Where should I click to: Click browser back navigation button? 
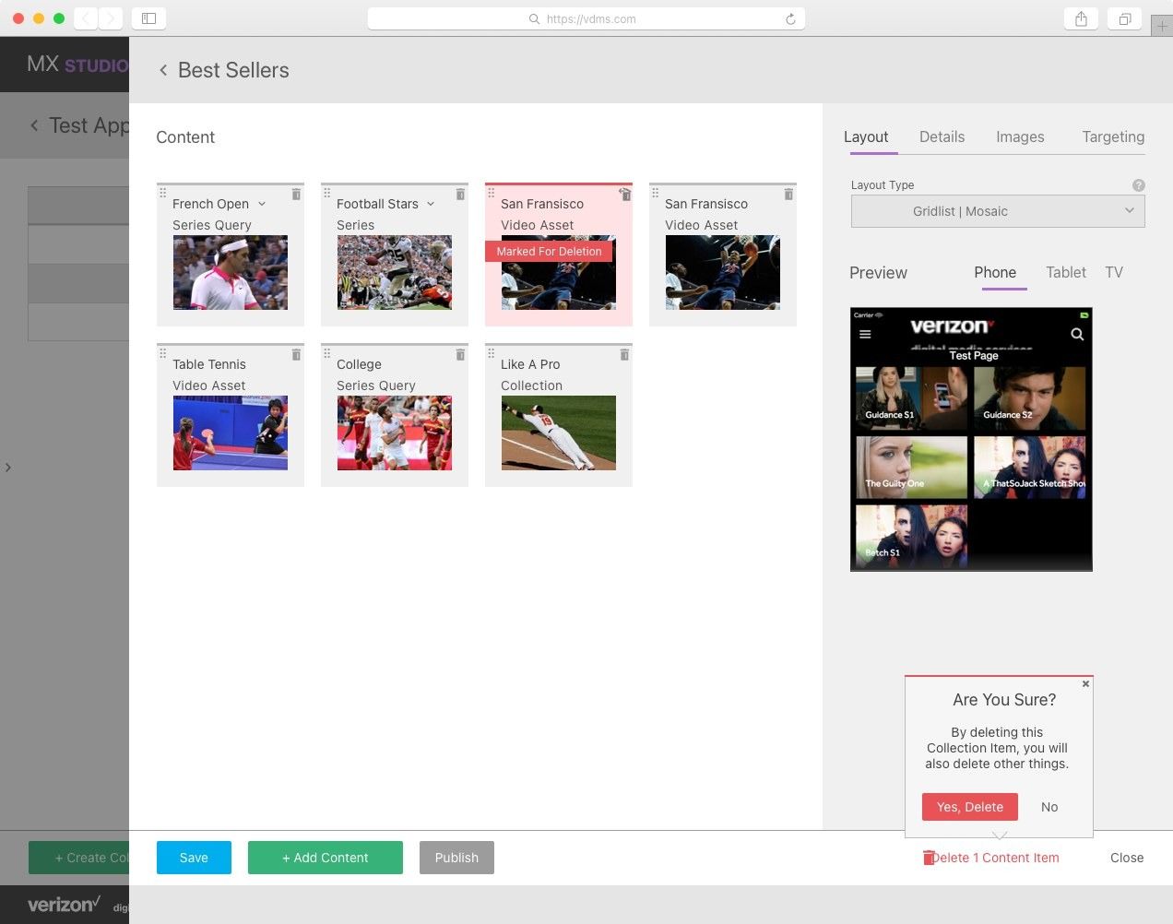tap(85, 18)
